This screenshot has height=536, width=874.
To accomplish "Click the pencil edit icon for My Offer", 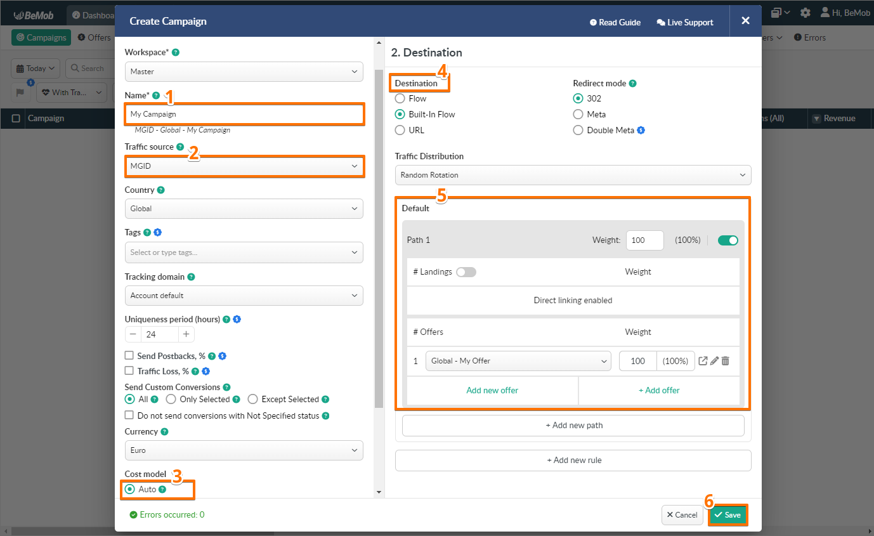I will (x=714, y=361).
